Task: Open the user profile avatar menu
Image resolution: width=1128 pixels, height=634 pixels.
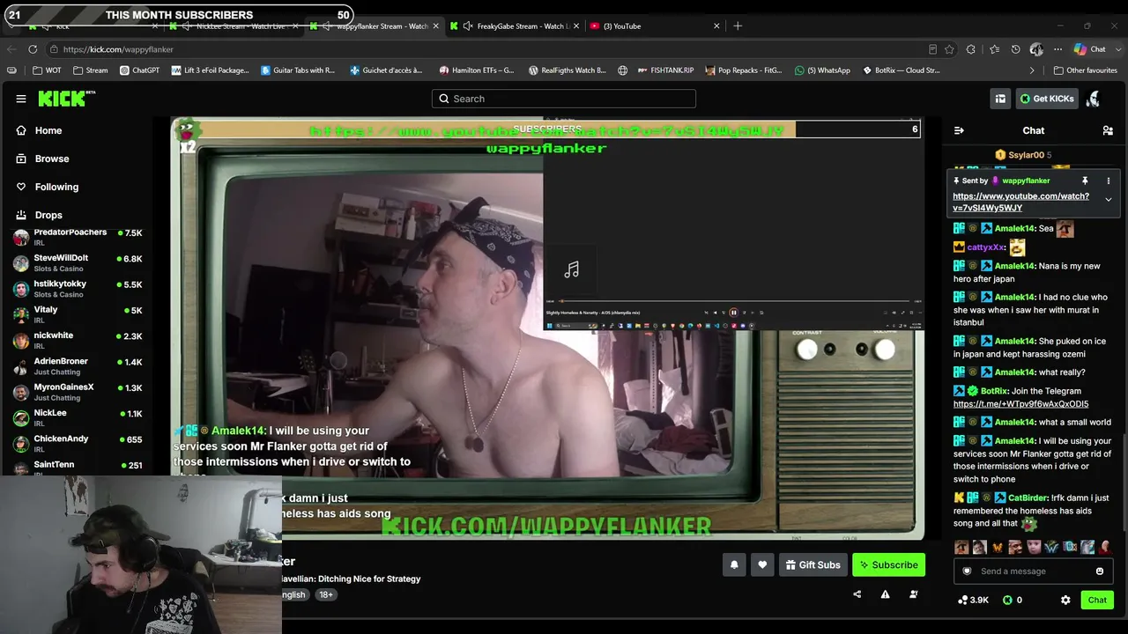Action: (x=1093, y=99)
